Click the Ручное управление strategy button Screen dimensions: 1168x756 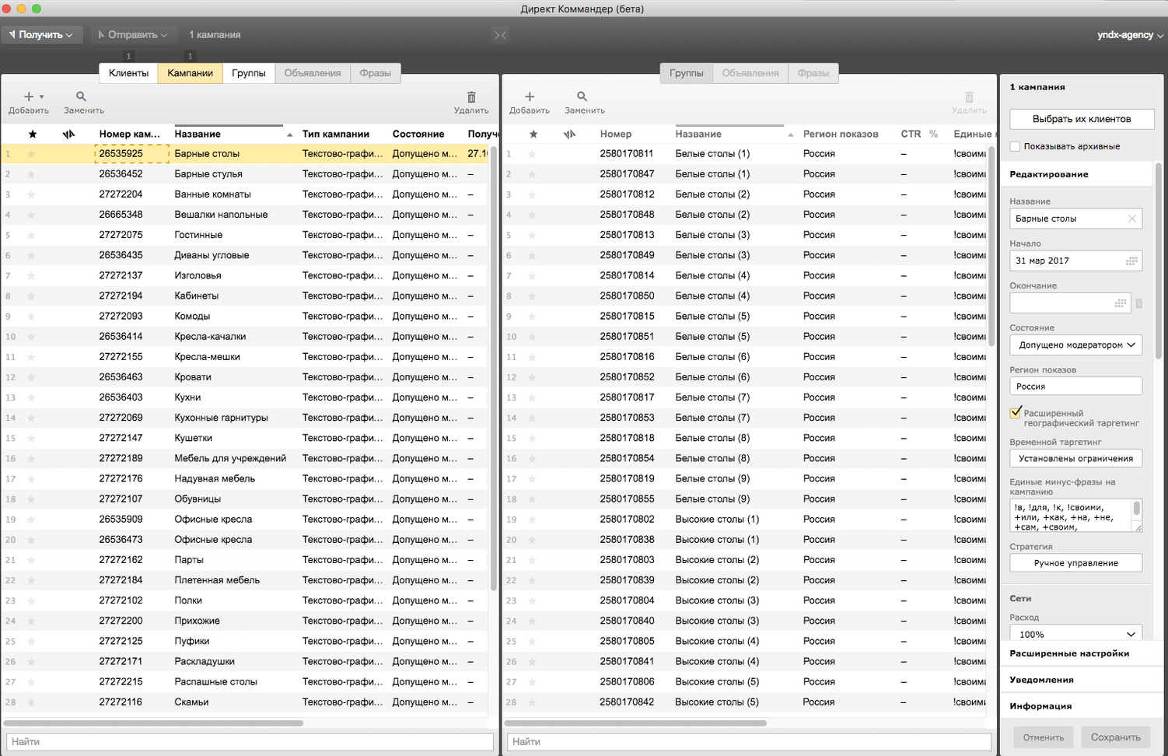[x=1075, y=563]
